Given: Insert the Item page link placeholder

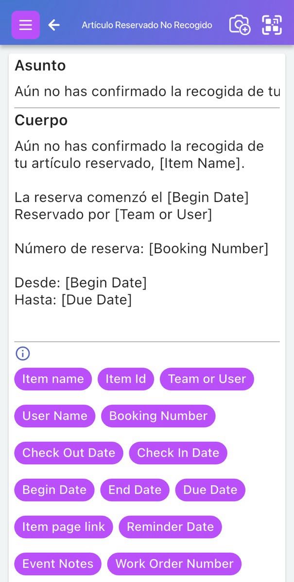Looking at the screenshot, I should pos(63,527).
